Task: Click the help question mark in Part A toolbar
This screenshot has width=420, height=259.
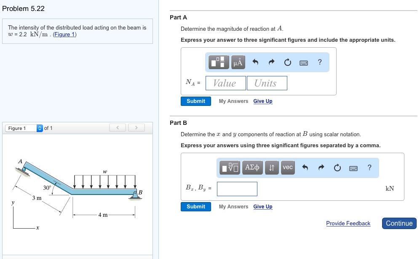Action: pos(319,62)
